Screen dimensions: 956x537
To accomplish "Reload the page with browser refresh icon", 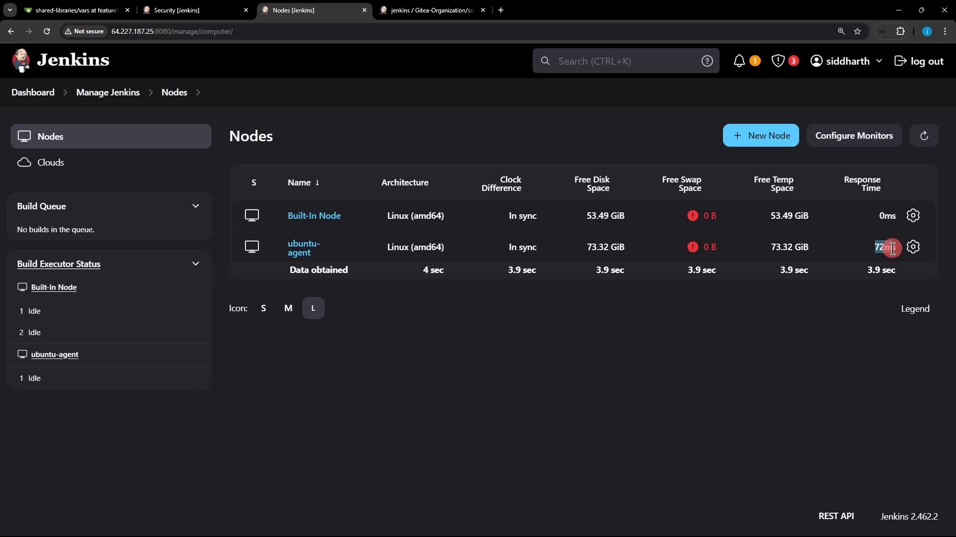I will click(x=47, y=31).
